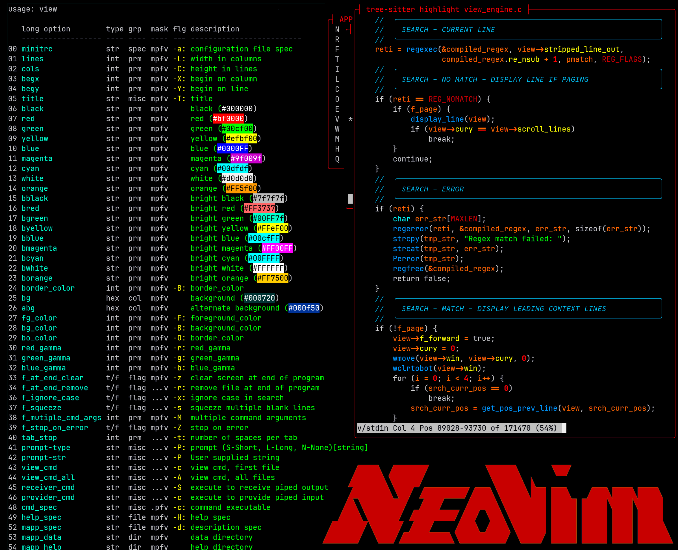
Task: Choose the H item in APP menu
Action: tap(337, 149)
